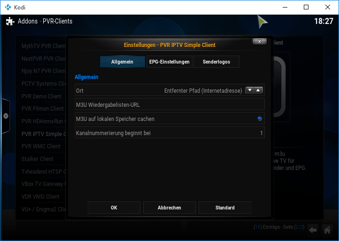Confirm settings with the OK button

pyautogui.click(x=114, y=208)
